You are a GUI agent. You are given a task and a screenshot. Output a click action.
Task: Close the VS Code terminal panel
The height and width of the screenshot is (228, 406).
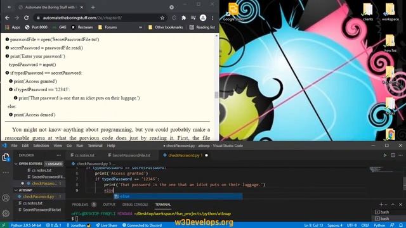point(400,205)
